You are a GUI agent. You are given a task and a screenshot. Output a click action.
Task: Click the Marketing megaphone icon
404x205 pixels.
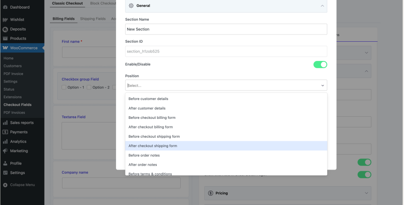(5, 151)
